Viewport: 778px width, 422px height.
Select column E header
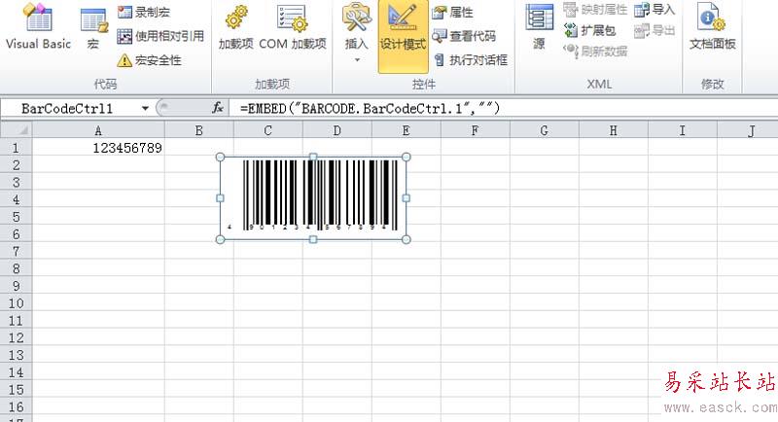click(x=406, y=130)
